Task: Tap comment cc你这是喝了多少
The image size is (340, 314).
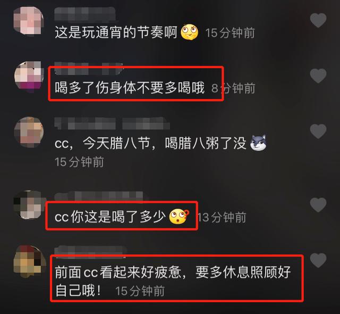Action: (110, 217)
